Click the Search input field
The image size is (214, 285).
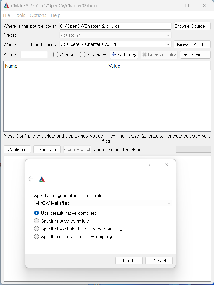click(x=34, y=55)
